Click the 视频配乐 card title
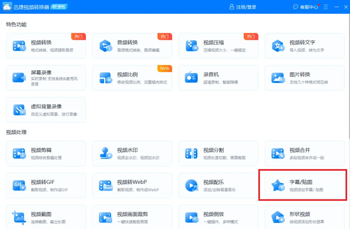350x229 pixels. coord(214,182)
